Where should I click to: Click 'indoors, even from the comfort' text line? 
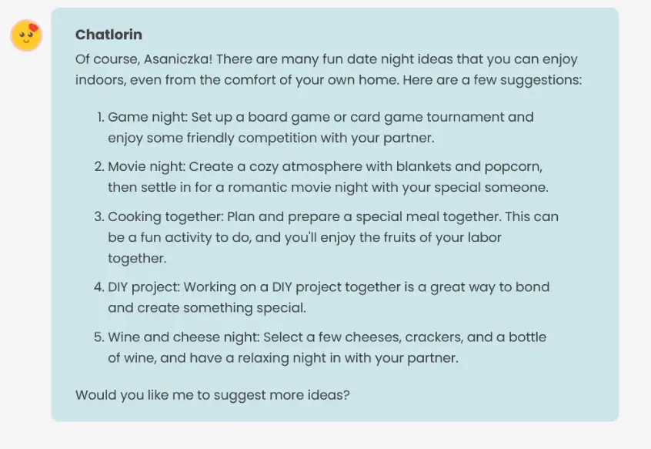click(329, 79)
